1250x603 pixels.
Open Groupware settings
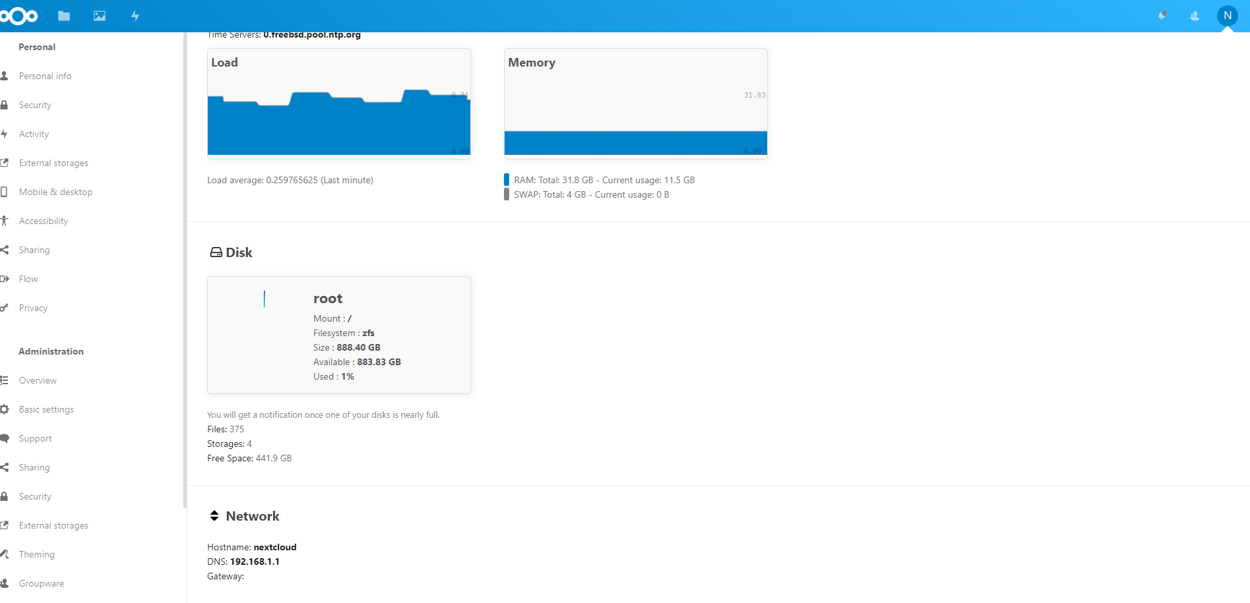tap(42, 583)
